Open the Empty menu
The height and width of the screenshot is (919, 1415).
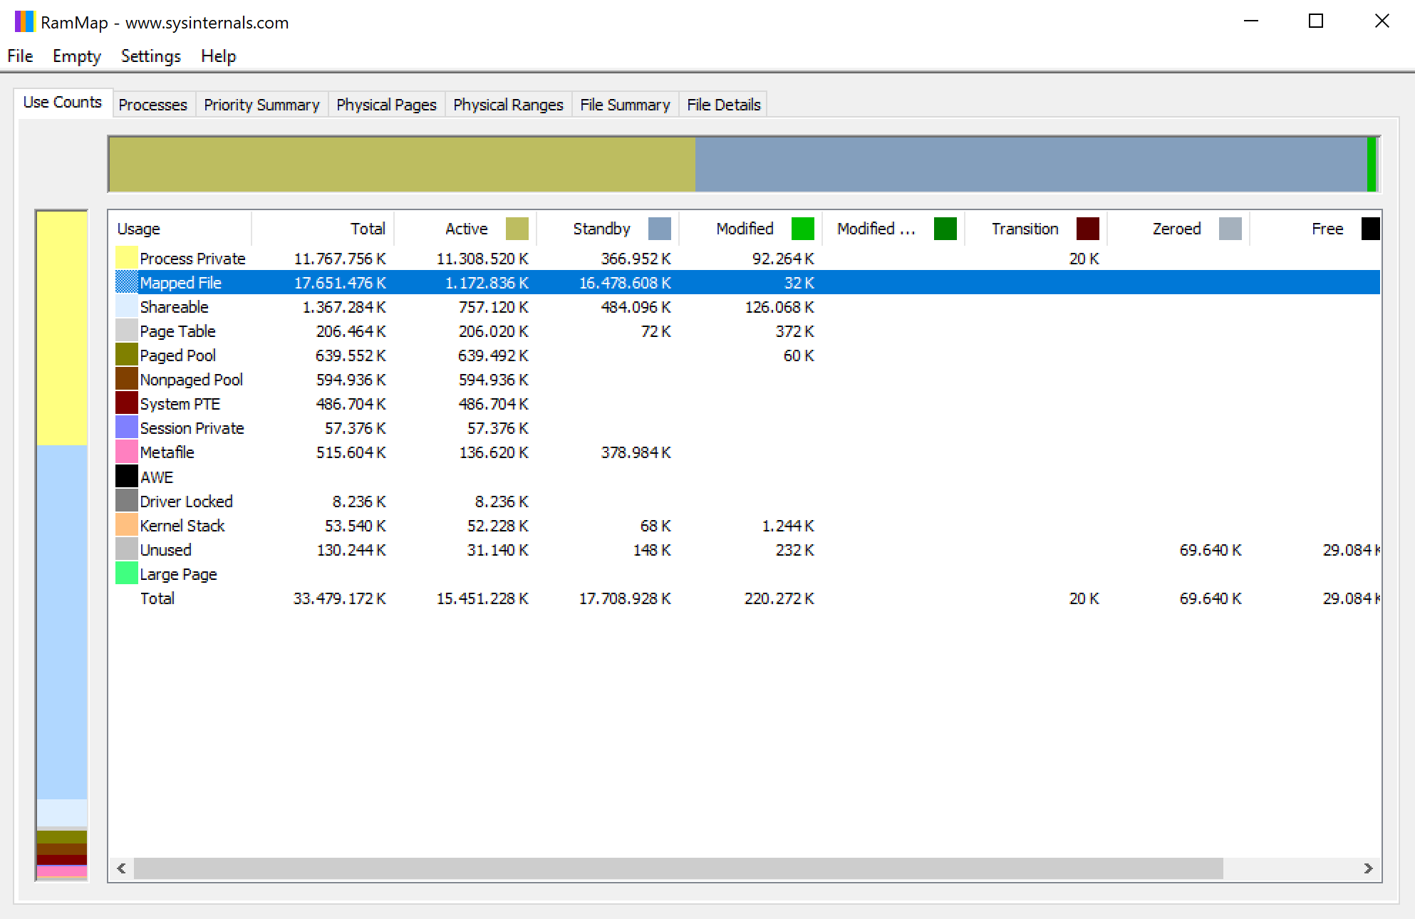(x=76, y=56)
